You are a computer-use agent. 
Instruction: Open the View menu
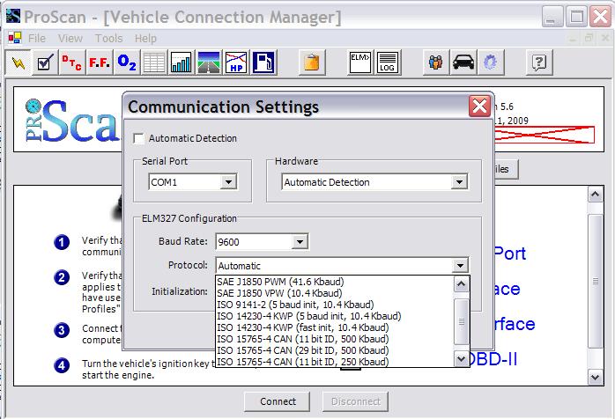coord(70,39)
